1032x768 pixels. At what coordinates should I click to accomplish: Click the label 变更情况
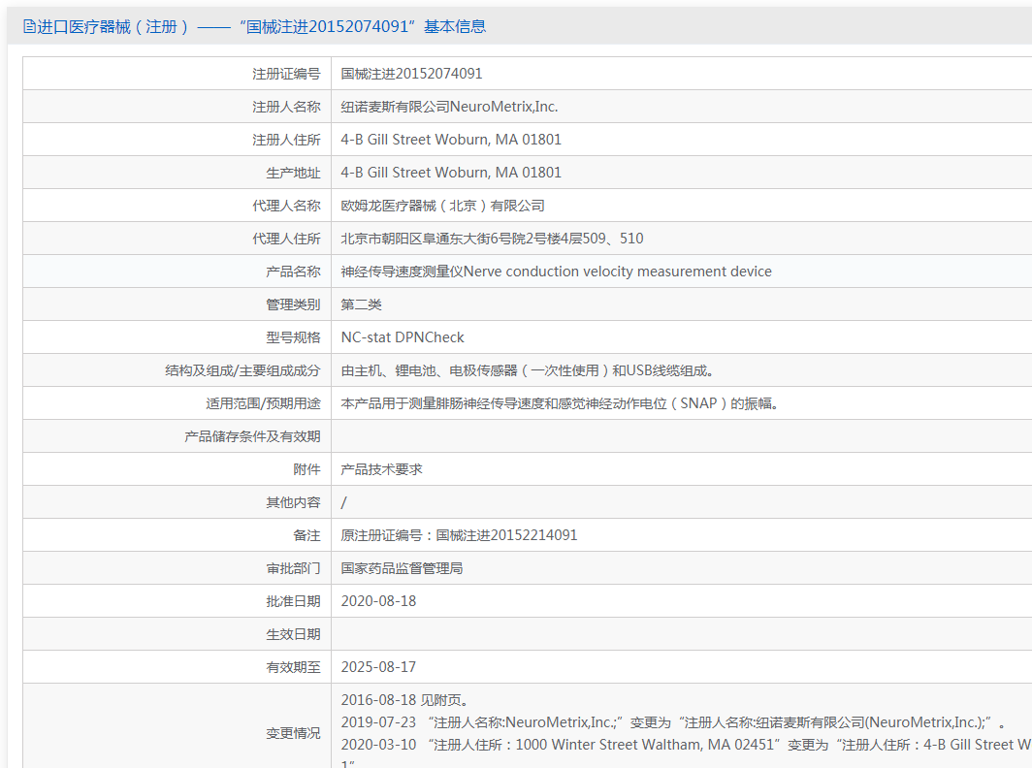[293, 733]
